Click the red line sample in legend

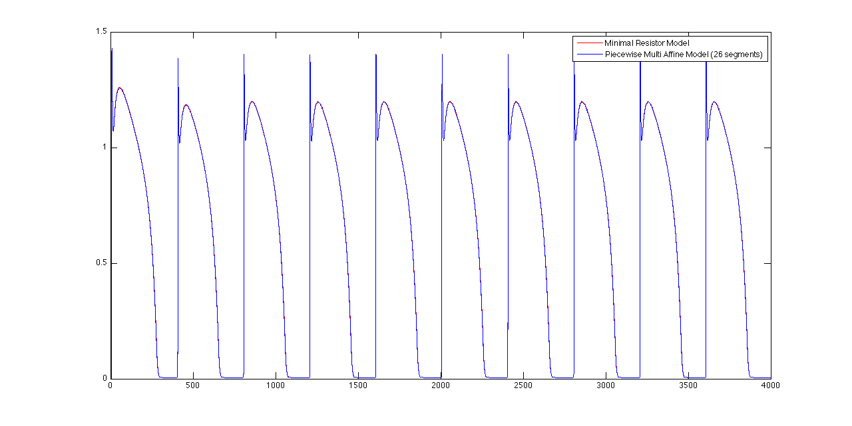[x=589, y=43]
